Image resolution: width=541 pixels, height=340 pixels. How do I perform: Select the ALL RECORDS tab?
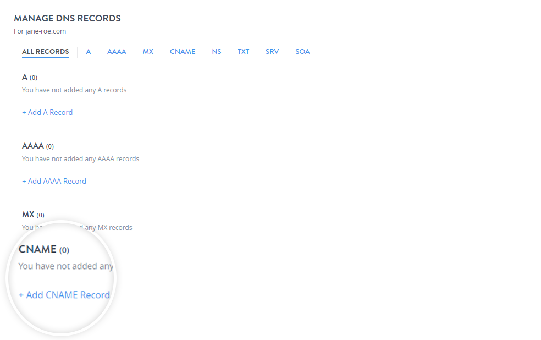point(45,51)
